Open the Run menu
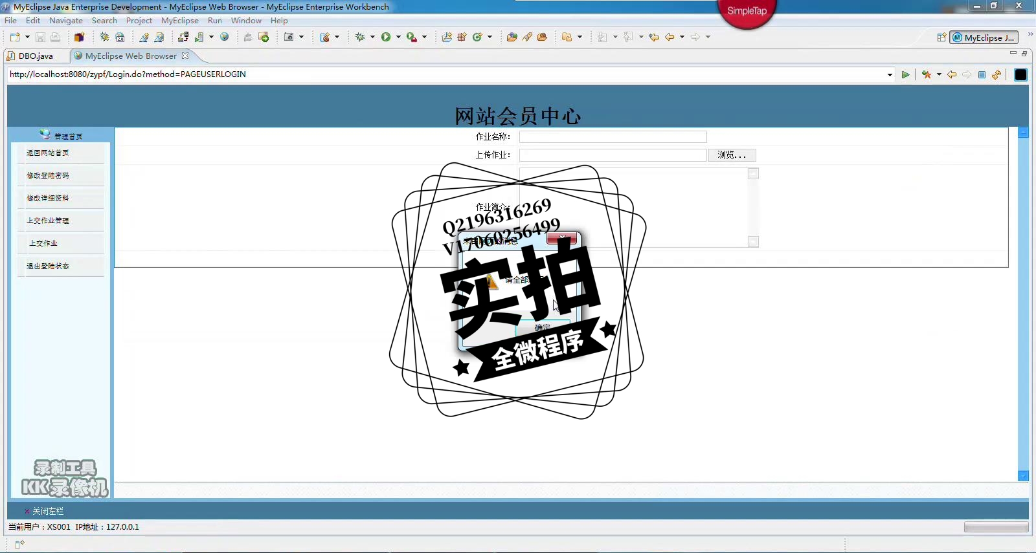 coord(215,21)
